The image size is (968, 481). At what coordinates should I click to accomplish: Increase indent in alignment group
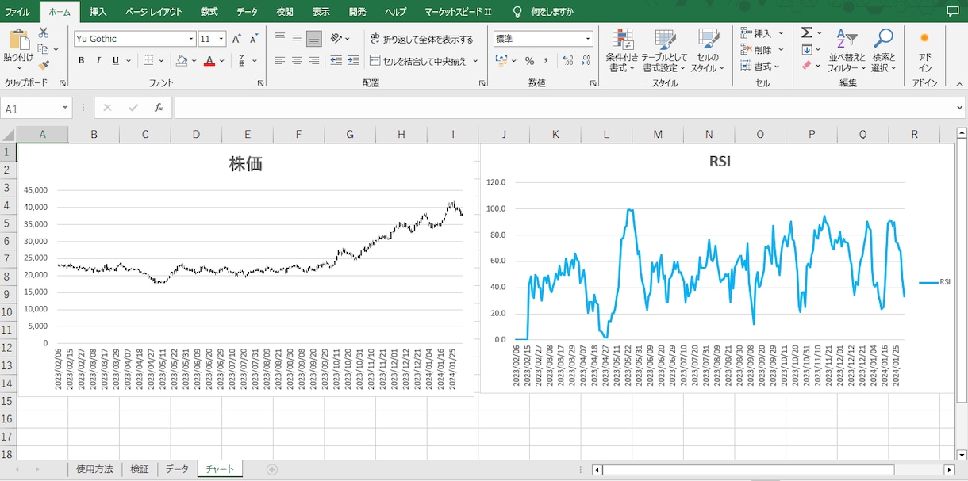point(353,60)
